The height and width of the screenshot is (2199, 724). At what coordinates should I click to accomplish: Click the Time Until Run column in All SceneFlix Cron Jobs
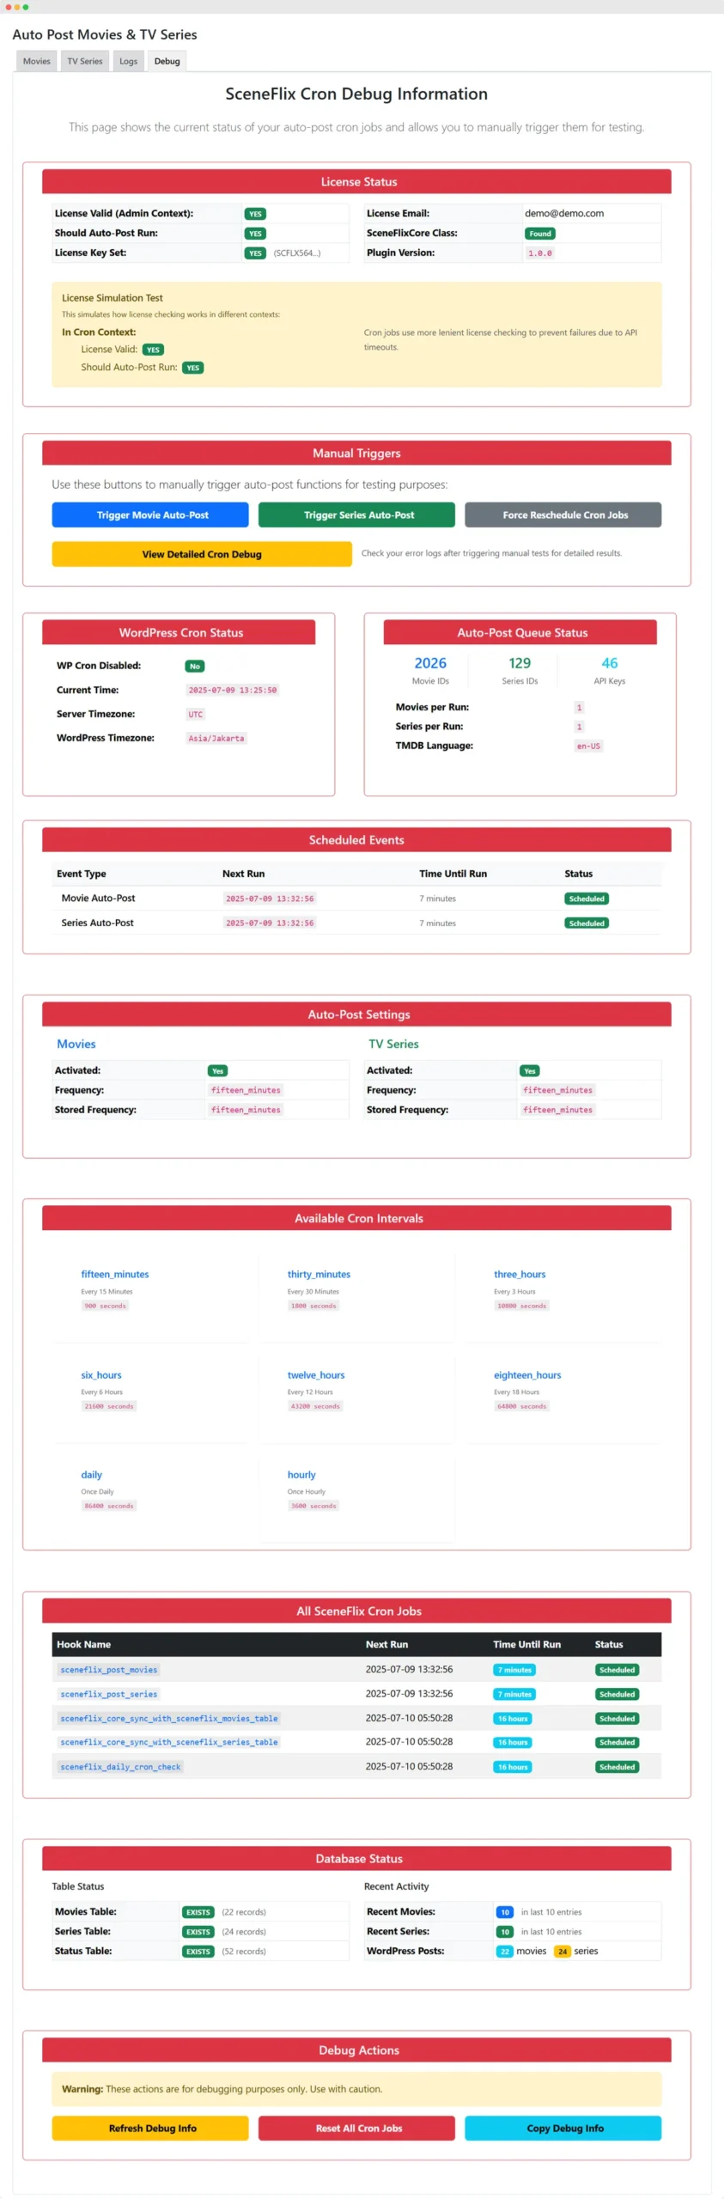(526, 1644)
